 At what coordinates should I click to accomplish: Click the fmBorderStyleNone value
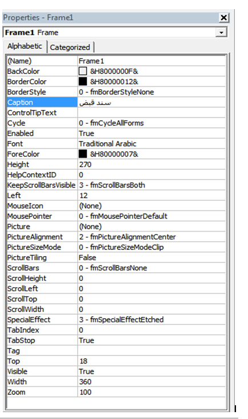(x=116, y=92)
